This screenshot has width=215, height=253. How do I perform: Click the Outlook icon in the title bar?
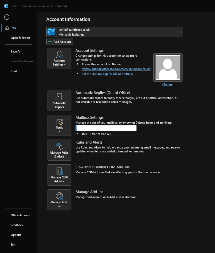coord(6,6)
